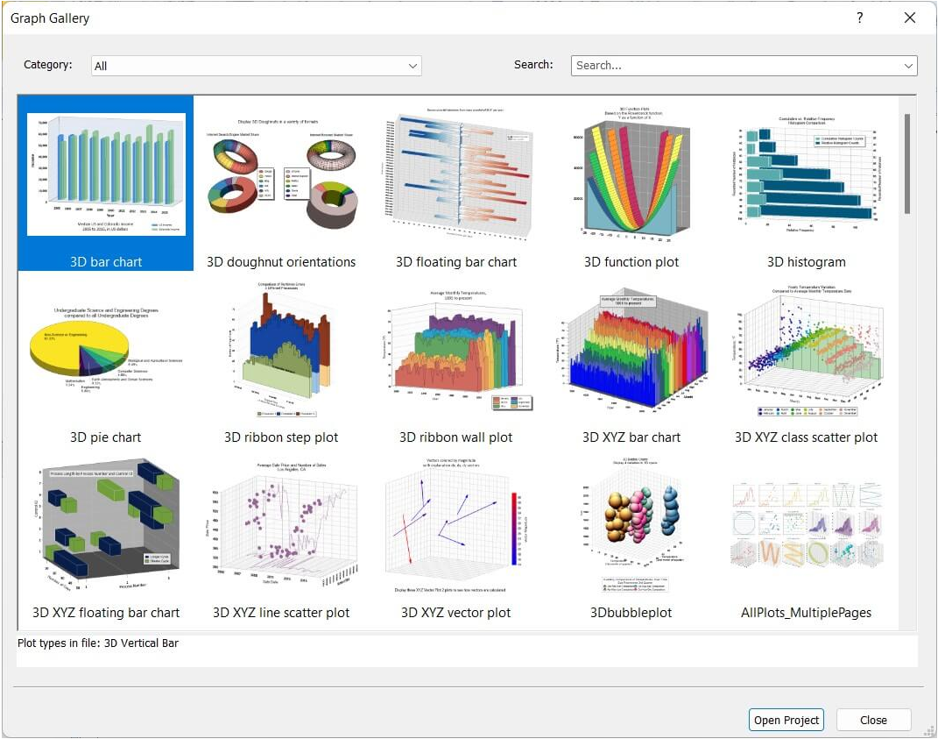The image size is (938, 739).
Task: Expand the Search history dropdown arrow
Action: (x=908, y=66)
